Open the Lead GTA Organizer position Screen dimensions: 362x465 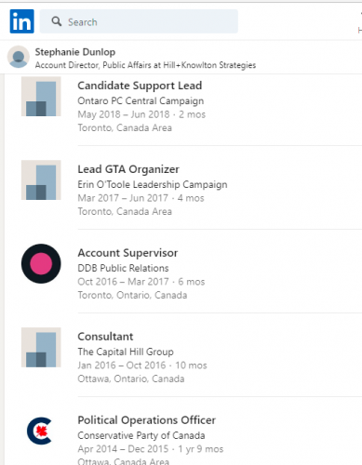tap(128, 169)
